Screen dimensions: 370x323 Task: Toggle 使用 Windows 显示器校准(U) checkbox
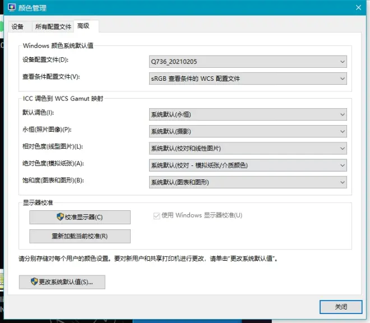(156, 215)
